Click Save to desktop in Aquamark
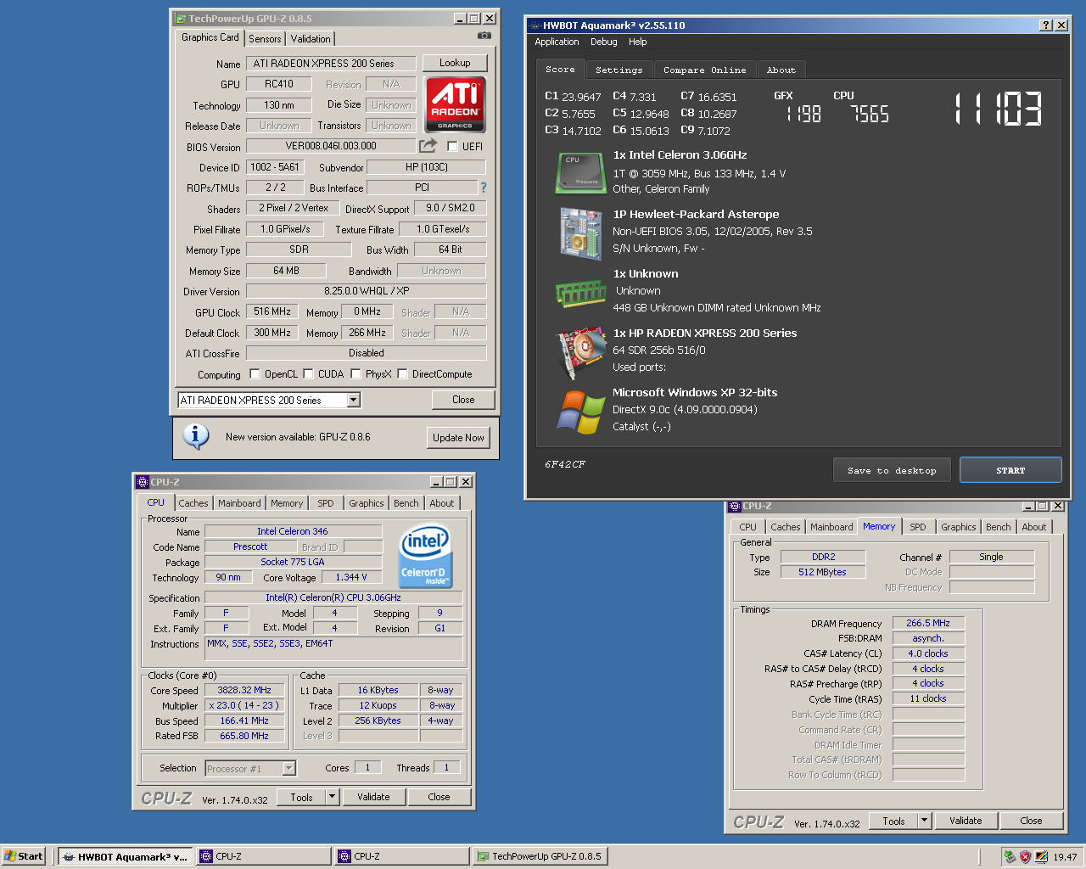Screen dimensions: 1086x869 pos(892,470)
